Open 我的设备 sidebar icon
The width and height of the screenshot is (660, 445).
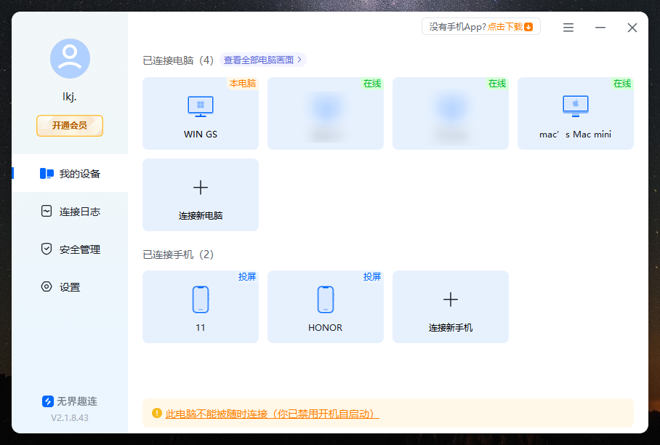[44, 174]
